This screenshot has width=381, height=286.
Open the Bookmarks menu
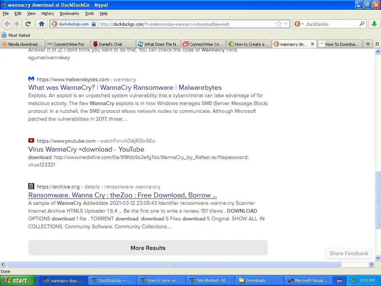[x=69, y=13]
